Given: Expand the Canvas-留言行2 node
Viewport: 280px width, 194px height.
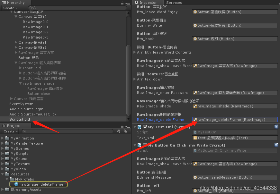Looking at the screenshot, I should [x=16, y=47].
